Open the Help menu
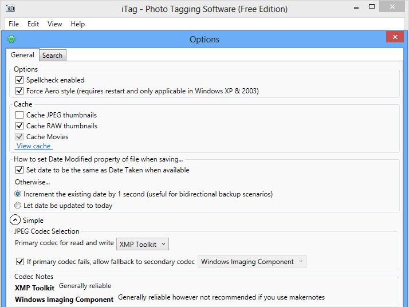The height and width of the screenshot is (307, 409). coord(78,24)
